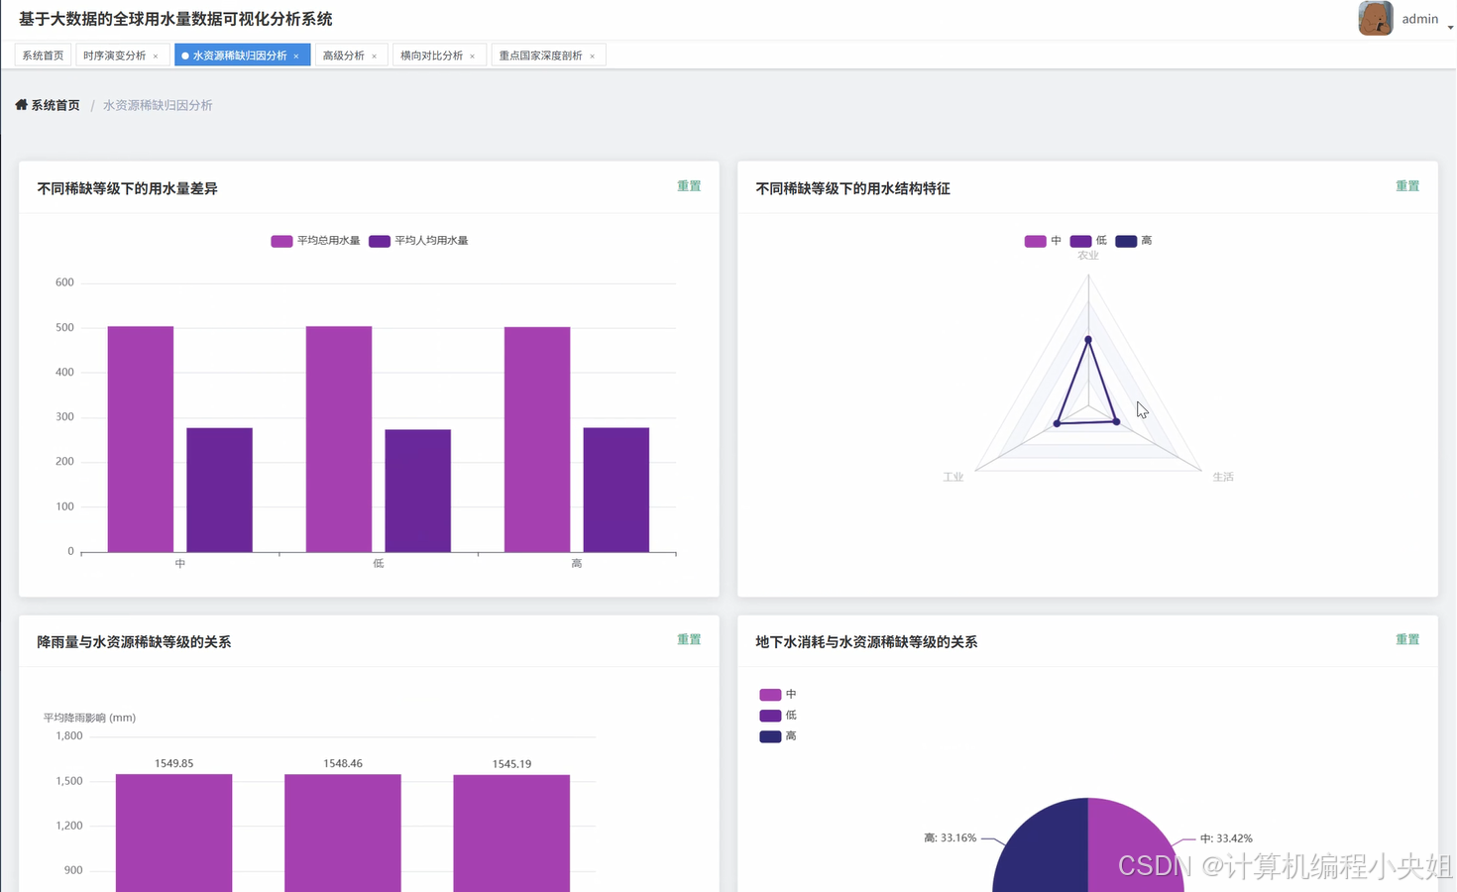1457x892 pixels.
Task: Click the radar point toward 生活 axis
Action: tap(1117, 422)
